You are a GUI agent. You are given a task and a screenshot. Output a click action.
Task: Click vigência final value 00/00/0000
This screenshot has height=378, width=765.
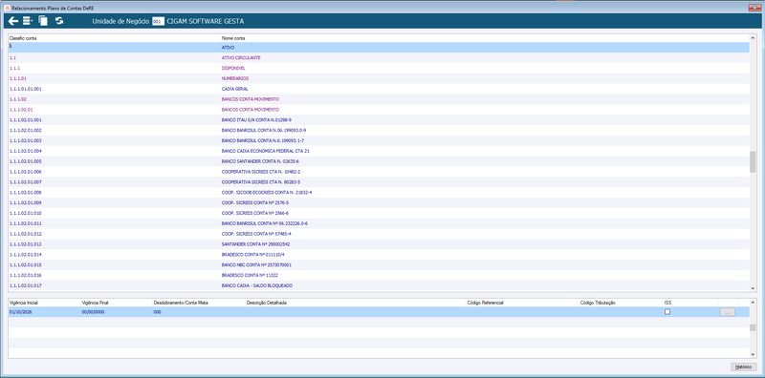pyautogui.click(x=93, y=312)
